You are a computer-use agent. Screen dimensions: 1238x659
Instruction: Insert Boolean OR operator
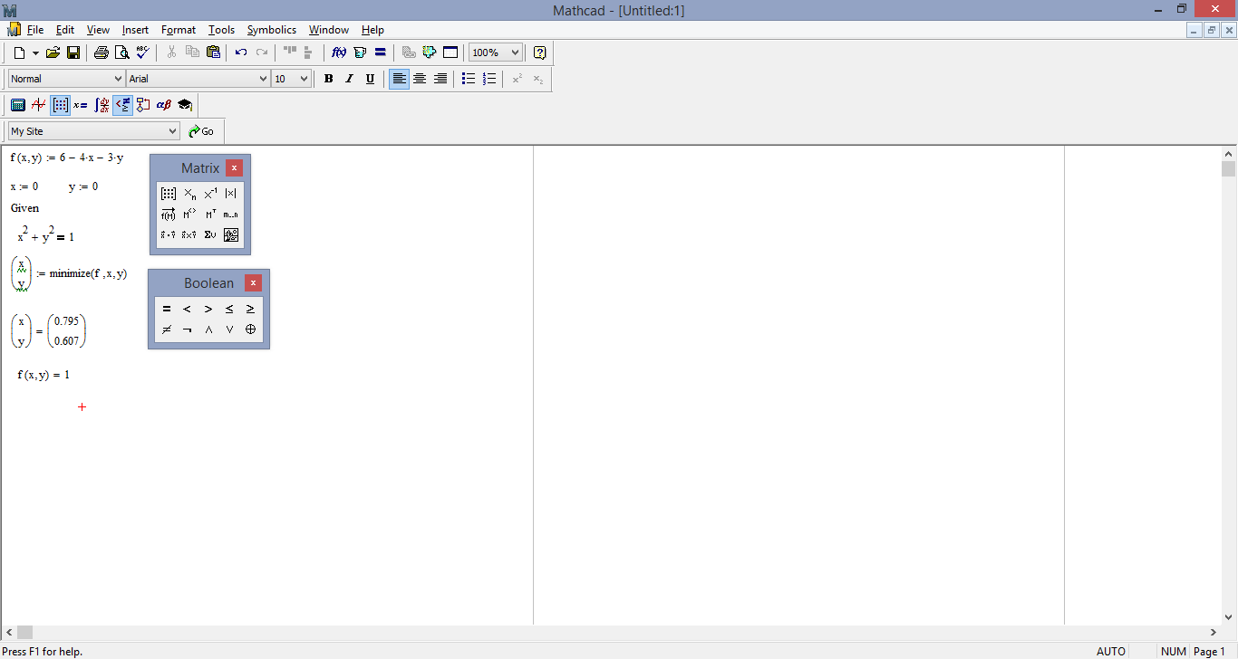229,329
